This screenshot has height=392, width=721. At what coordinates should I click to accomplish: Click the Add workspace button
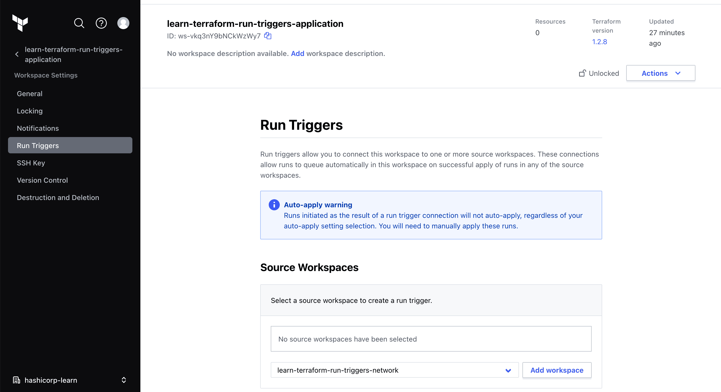coord(557,370)
